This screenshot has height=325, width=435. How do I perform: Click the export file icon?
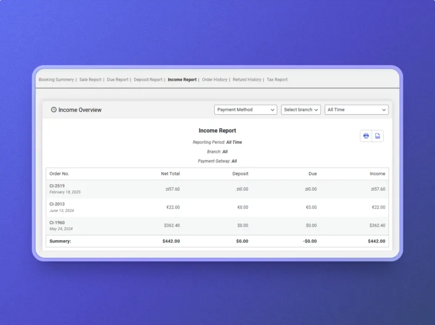378,136
